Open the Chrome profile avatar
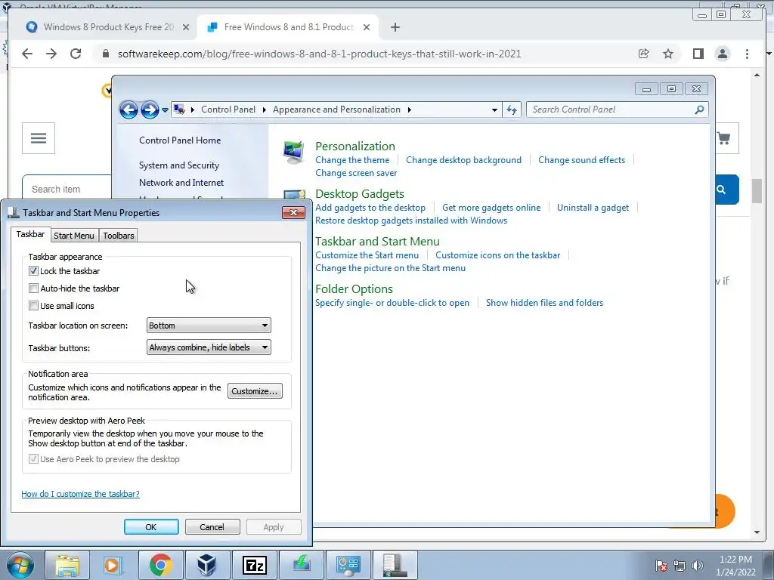The width and height of the screenshot is (774, 580). tap(723, 54)
